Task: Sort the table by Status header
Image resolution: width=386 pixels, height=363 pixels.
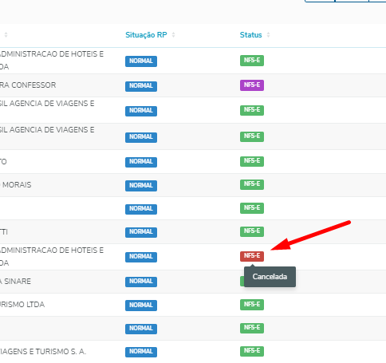Action: point(250,35)
